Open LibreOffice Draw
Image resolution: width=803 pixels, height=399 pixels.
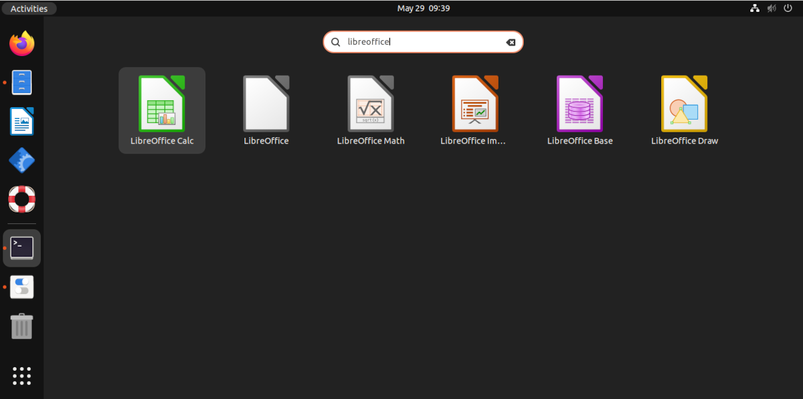point(684,103)
